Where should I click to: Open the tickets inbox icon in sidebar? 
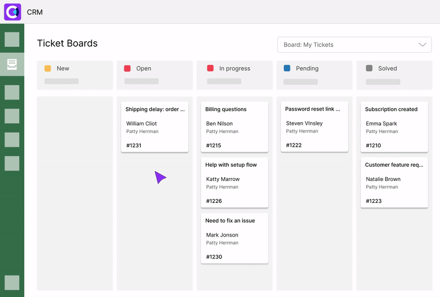12,64
